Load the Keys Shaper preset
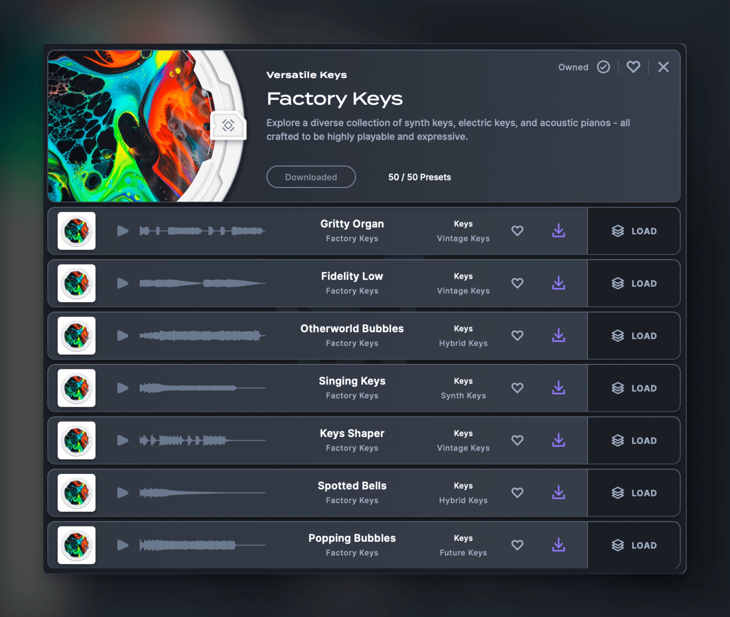730x617 pixels. (634, 441)
